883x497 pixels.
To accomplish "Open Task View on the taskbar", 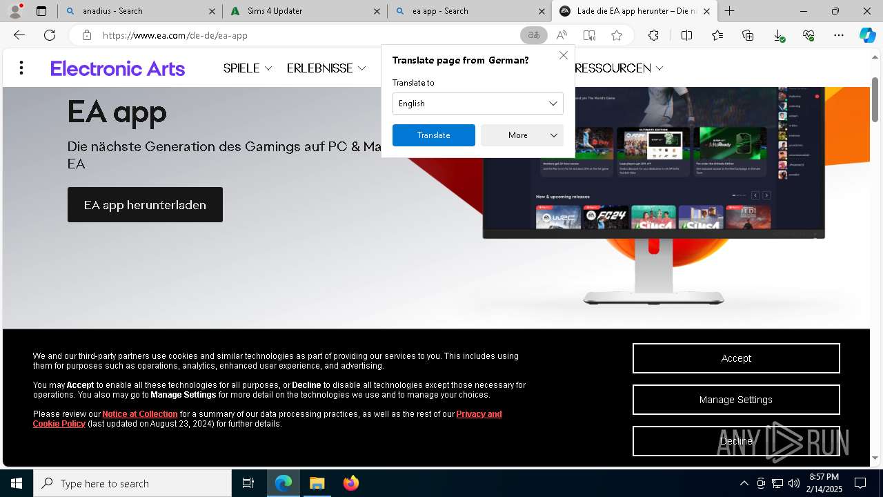I will coord(248,483).
